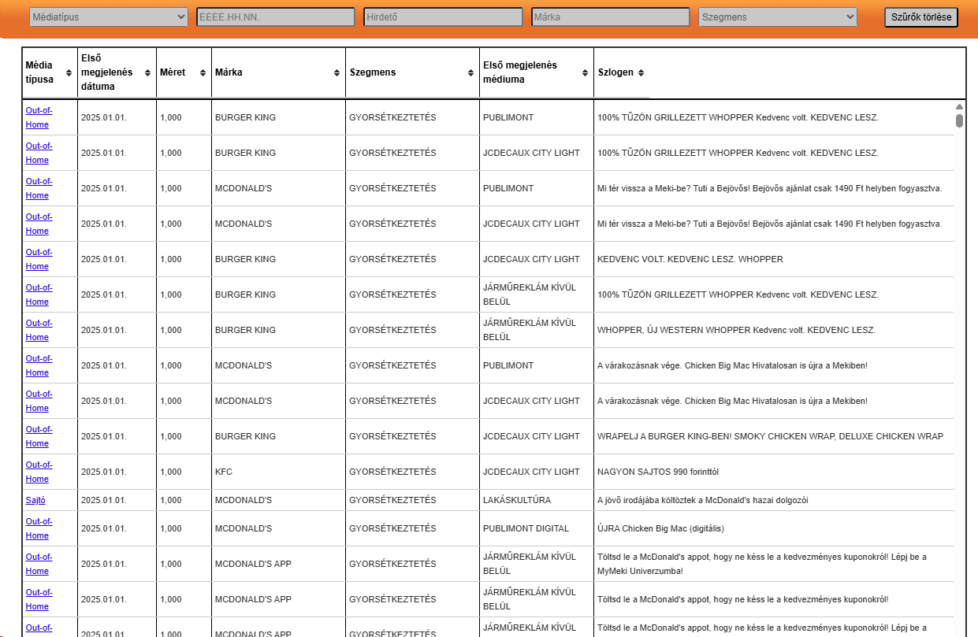Open Out-of-Home link in the KFC row
Screen dimensions: 978x637
(x=39, y=472)
